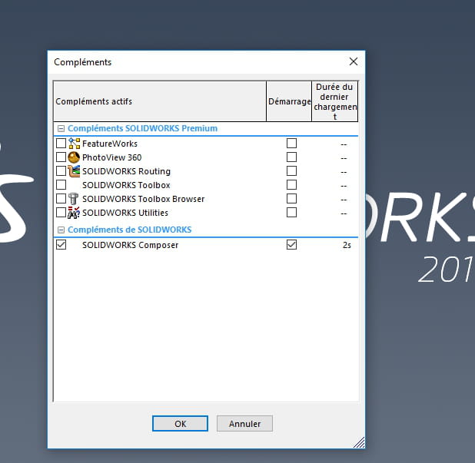Select the SOLIDWORKS Utilities row label
This screenshot has height=463, width=475.
125,213
